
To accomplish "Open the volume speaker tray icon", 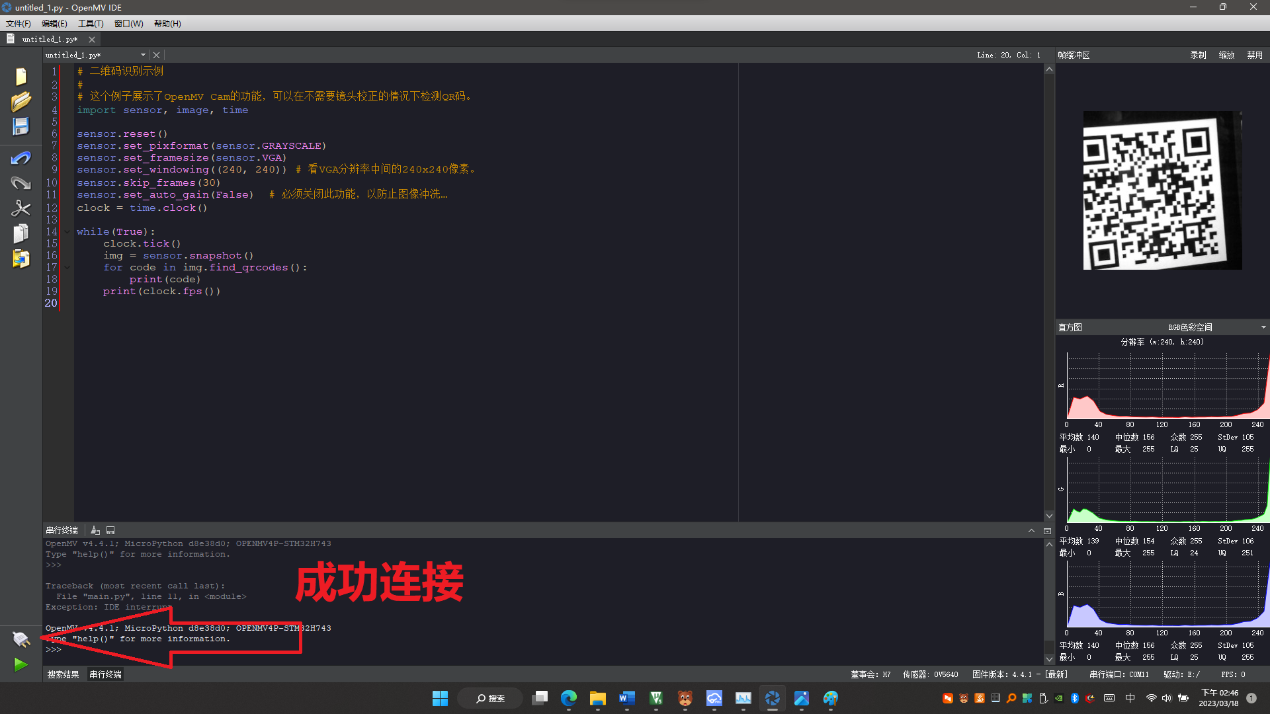I will [x=1167, y=698].
